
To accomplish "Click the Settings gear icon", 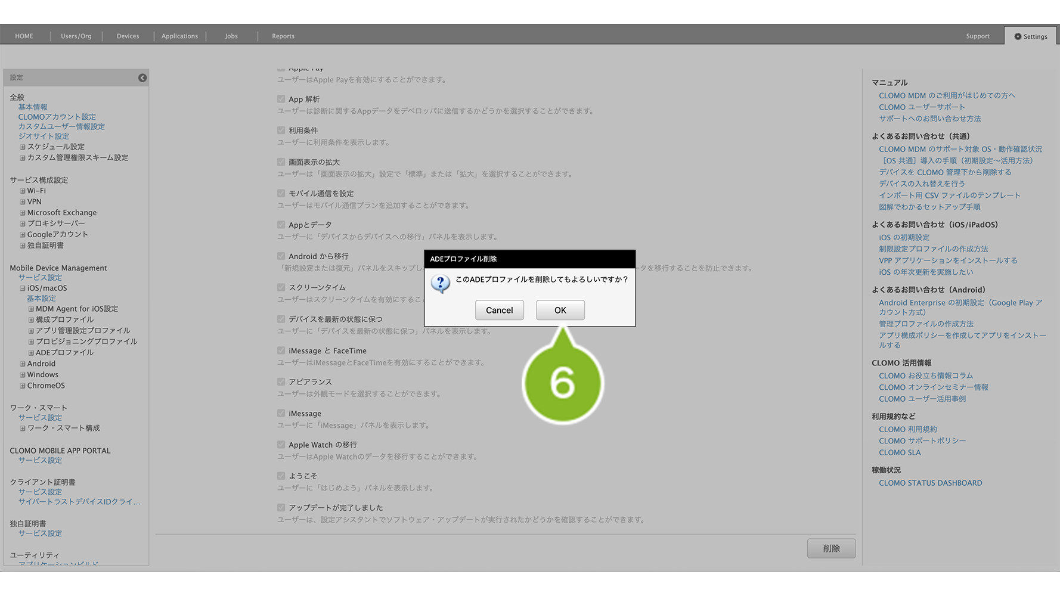I will coord(1018,36).
